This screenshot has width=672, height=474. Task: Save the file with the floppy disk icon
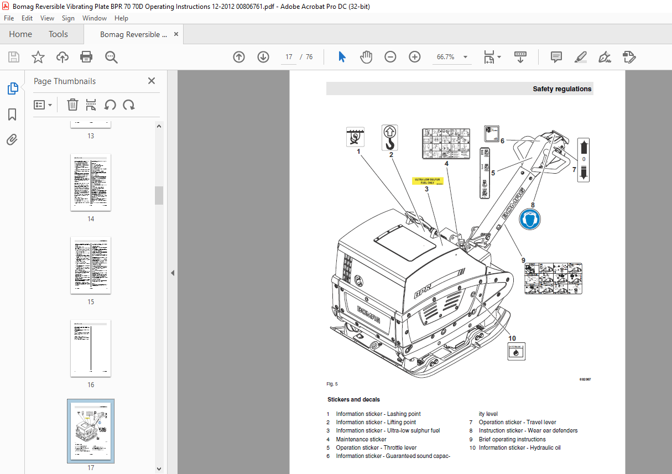tap(14, 57)
